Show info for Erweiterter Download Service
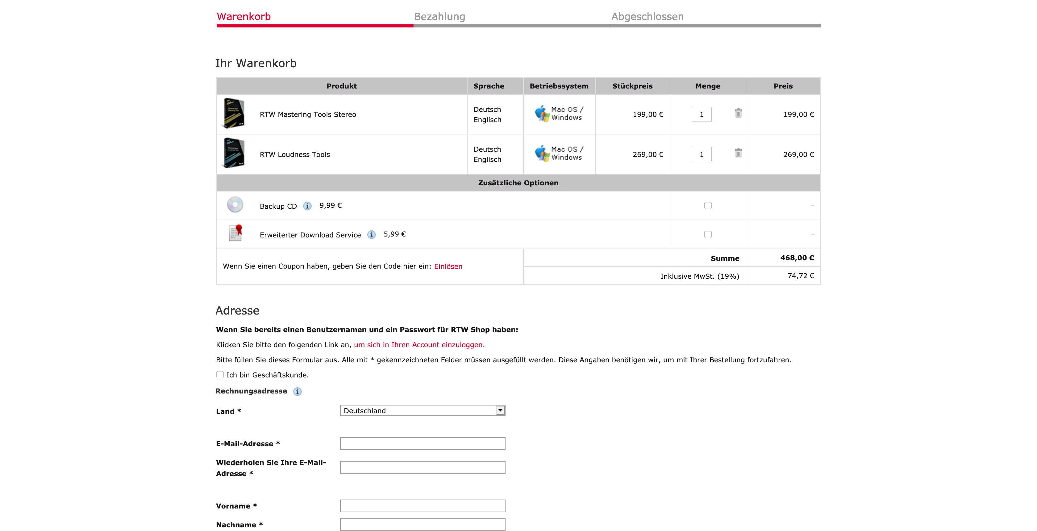Viewport: 1037px width, 531px height. pos(371,235)
